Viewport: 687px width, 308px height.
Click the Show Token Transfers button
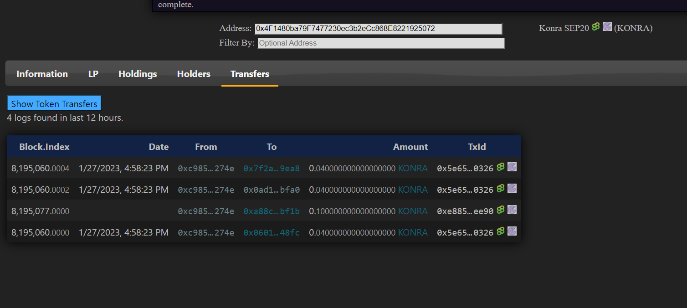[x=54, y=103]
